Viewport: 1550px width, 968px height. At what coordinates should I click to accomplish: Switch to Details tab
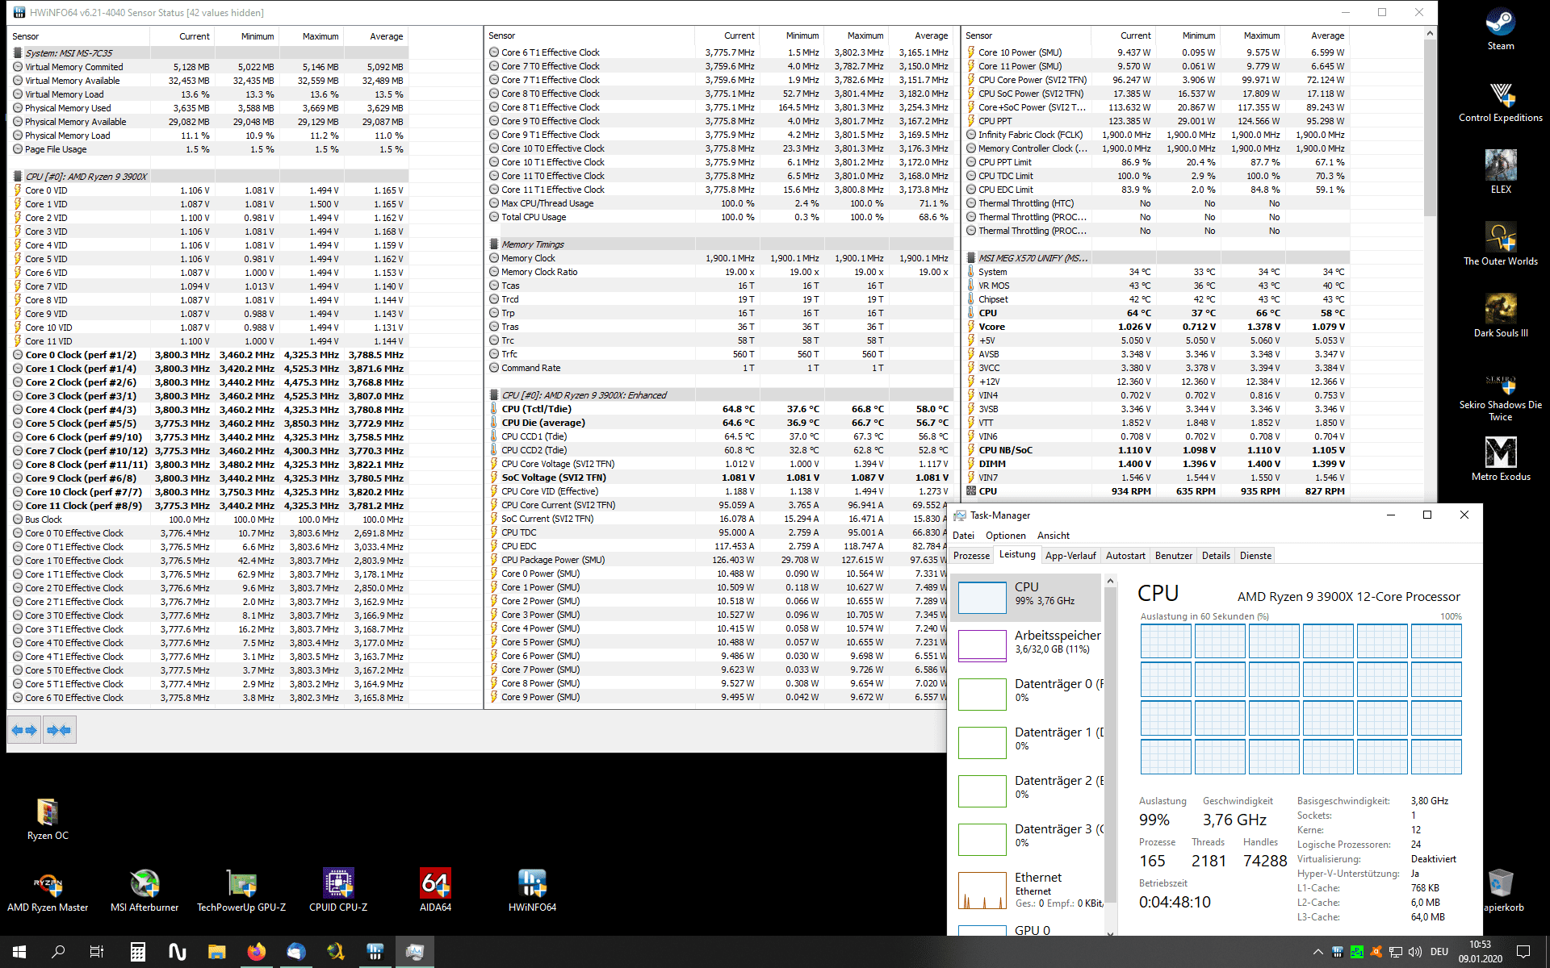point(1216,556)
